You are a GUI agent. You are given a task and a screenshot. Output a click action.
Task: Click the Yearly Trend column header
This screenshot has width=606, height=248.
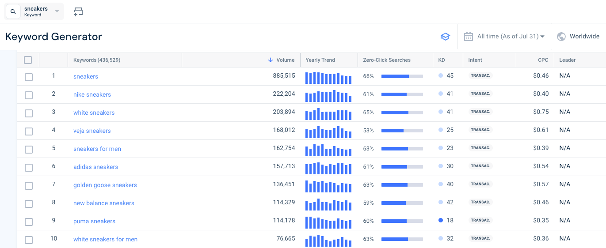pyautogui.click(x=320, y=60)
